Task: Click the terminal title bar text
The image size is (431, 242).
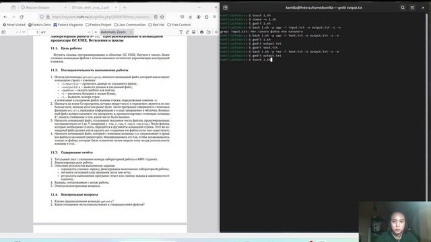Action: point(324,7)
